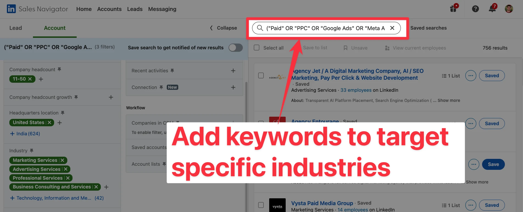Screen dimensions: 523x212
Task: Pin the Company headcount filter
Action: point(59,69)
